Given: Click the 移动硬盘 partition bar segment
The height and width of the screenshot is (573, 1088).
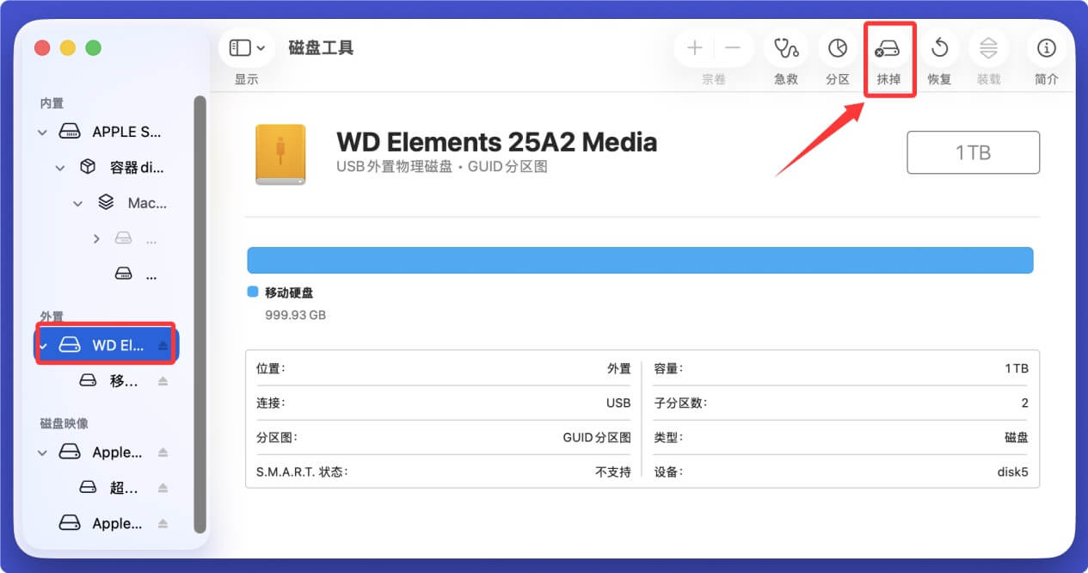Looking at the screenshot, I should point(641,259).
